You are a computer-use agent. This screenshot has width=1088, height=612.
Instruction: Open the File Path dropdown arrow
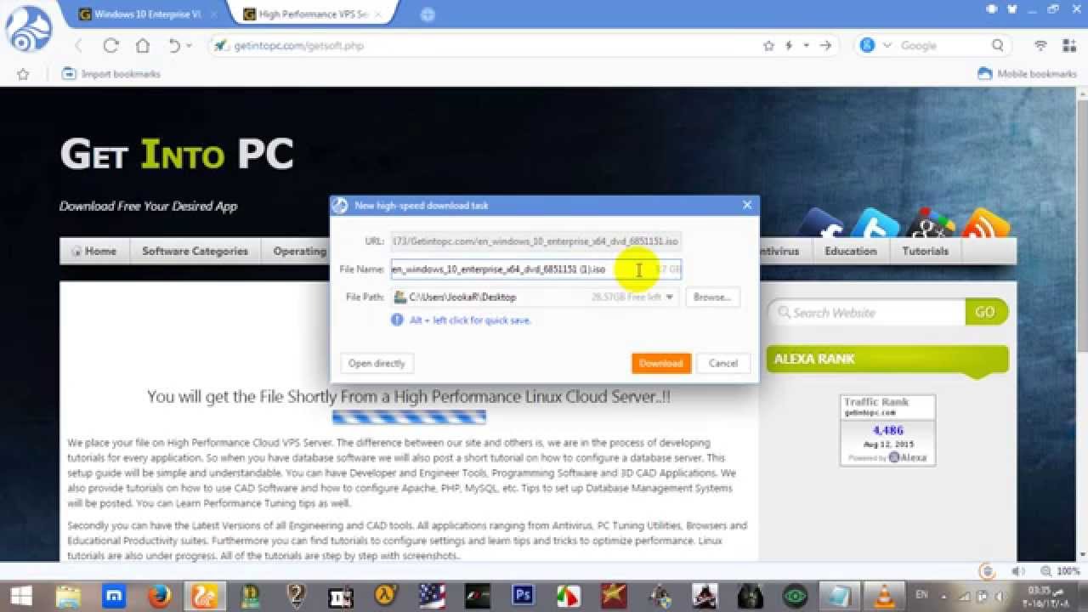pos(670,297)
